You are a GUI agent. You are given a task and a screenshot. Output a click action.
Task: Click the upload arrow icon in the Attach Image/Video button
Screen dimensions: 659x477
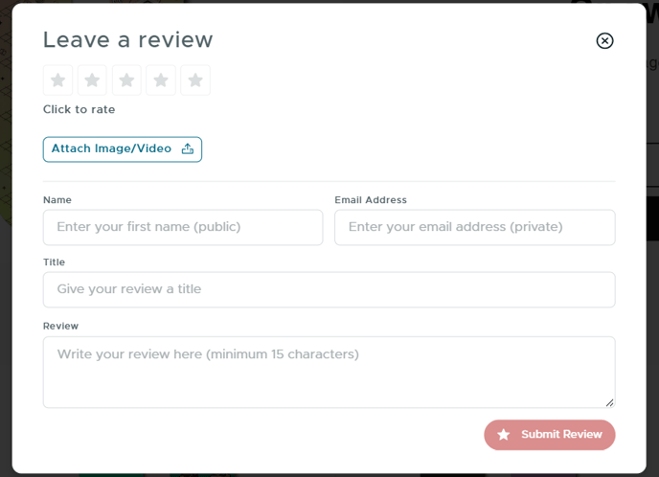coord(188,148)
